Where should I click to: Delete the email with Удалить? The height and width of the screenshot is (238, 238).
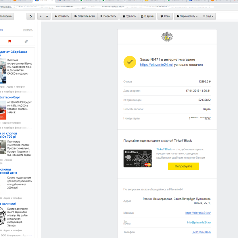pos(129,16)
